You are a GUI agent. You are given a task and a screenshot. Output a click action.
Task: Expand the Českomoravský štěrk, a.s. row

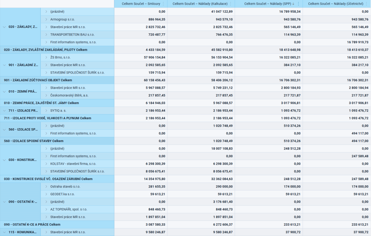point(46,95)
